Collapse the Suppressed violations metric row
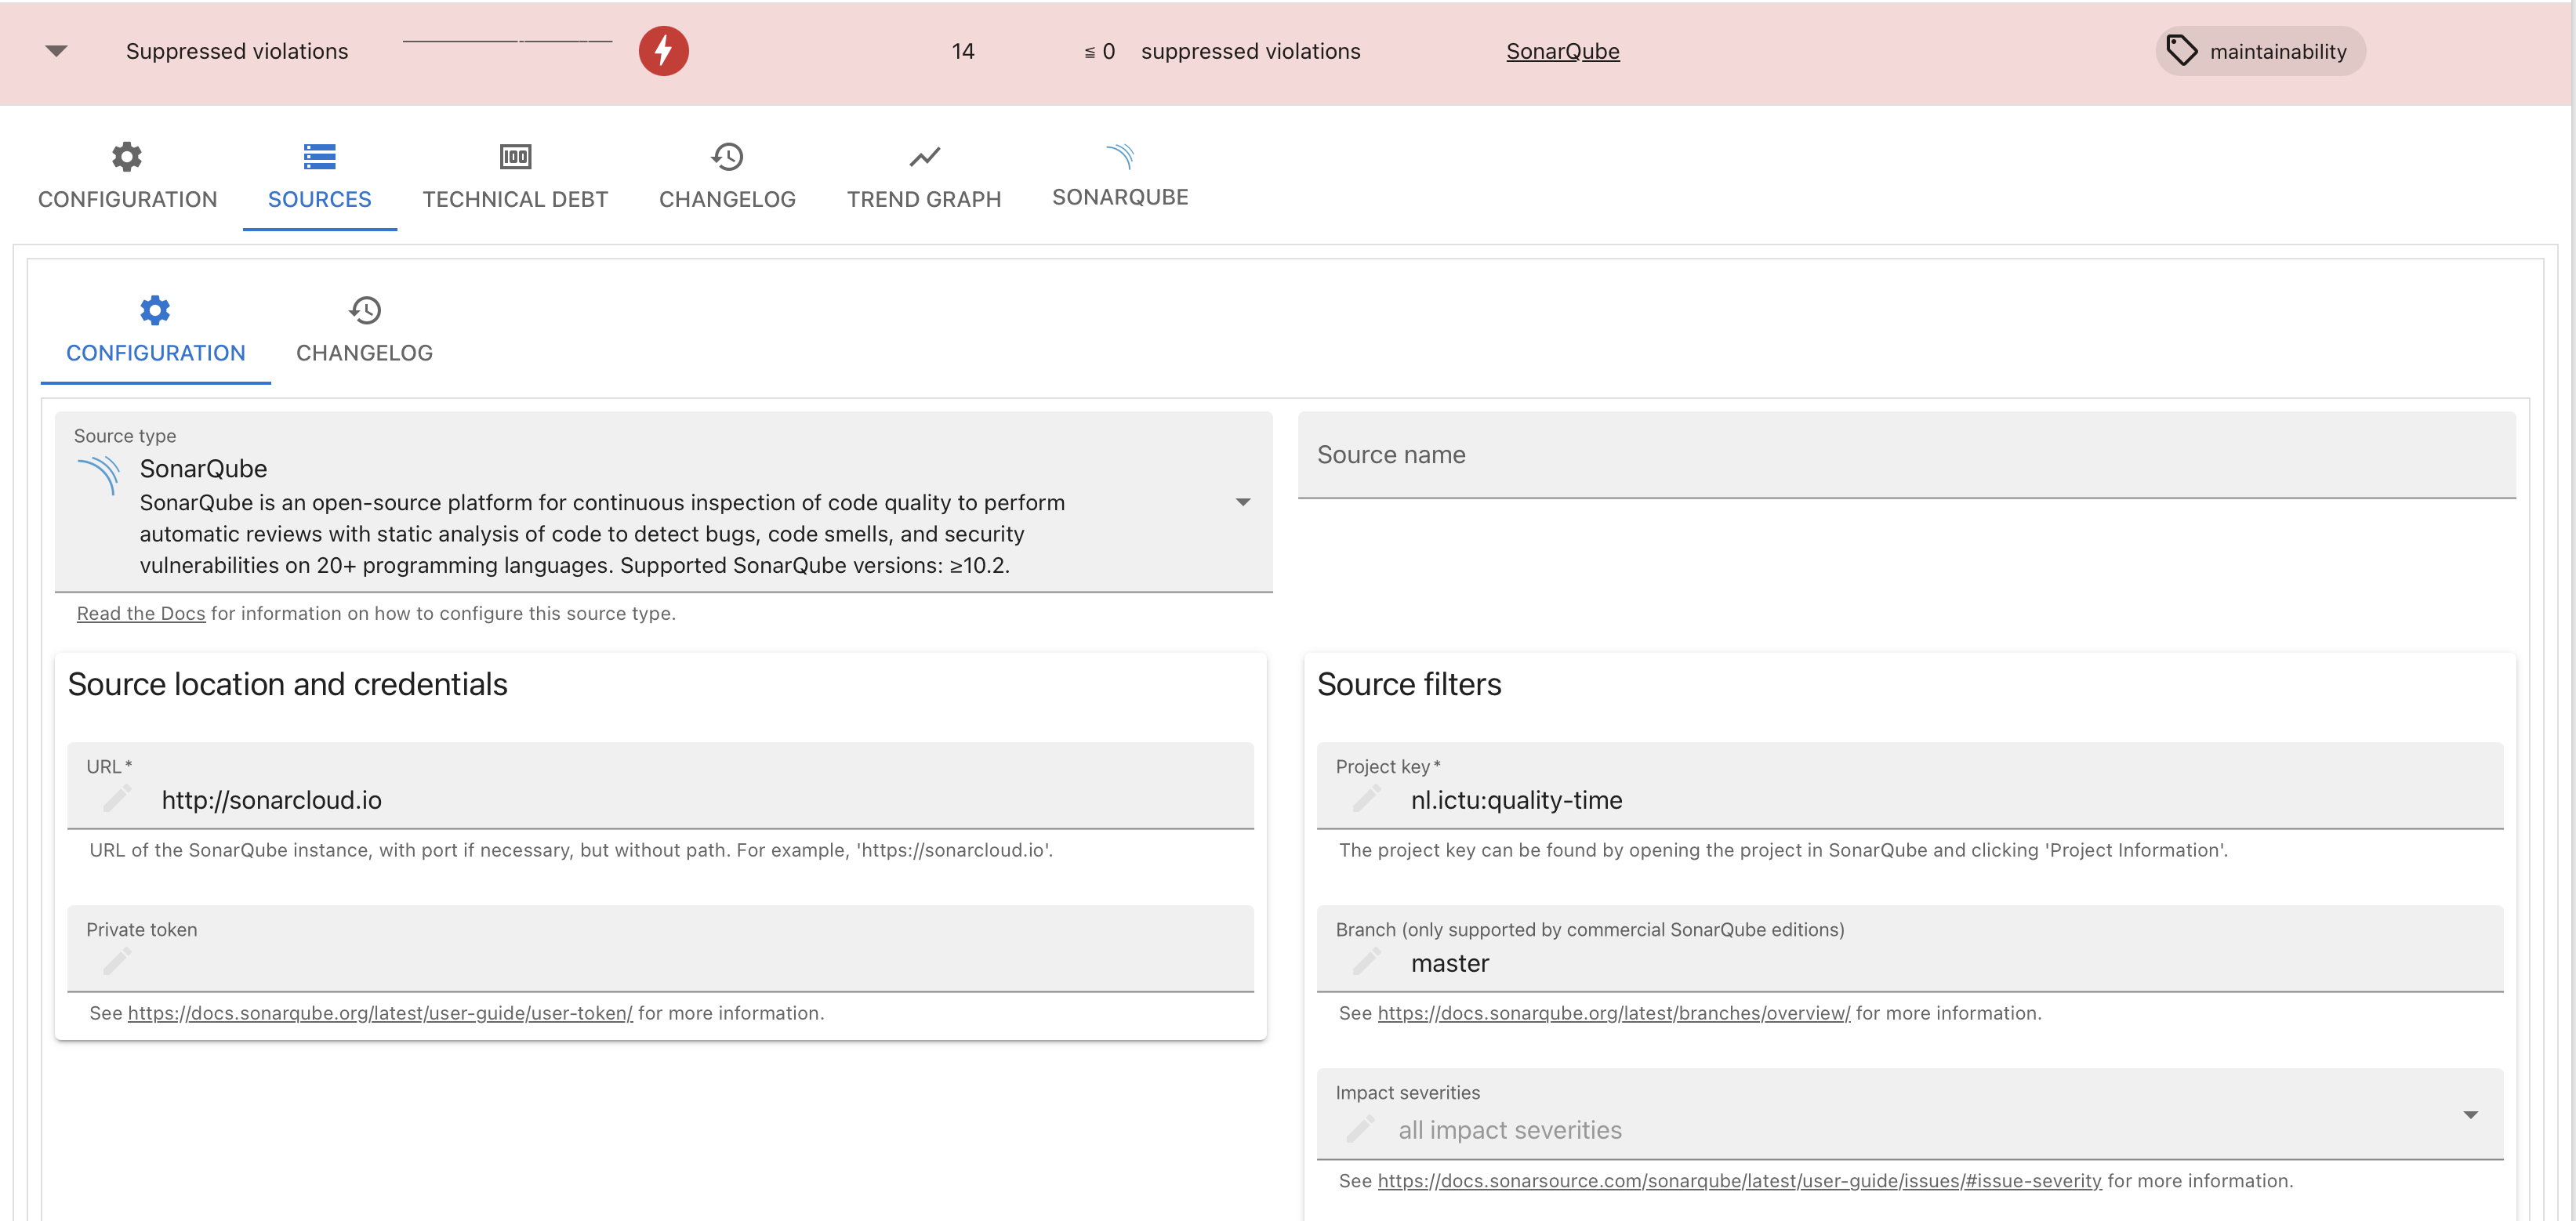Viewport: 2576px width, 1221px height. pyautogui.click(x=56, y=51)
